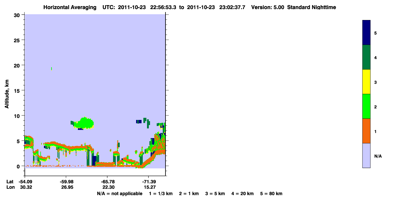This screenshot has height=202, width=394.
Task: Click the '4 = 20 km' legend text
Action: coord(242,194)
